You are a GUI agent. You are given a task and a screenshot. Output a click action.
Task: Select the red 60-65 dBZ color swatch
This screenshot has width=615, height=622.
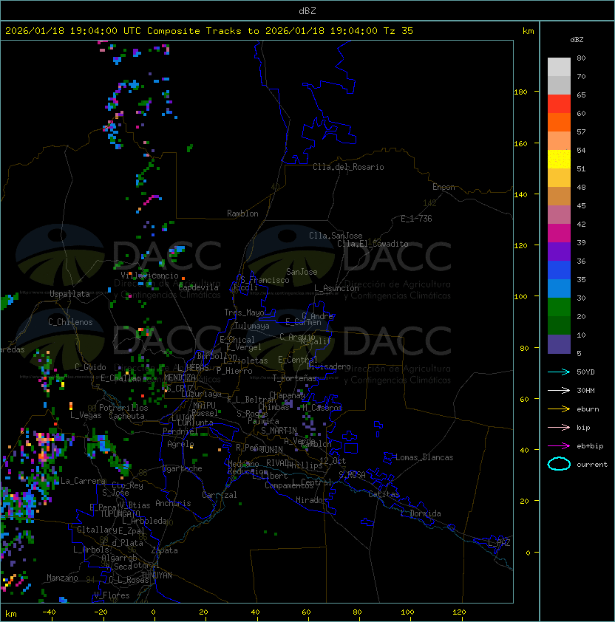[x=559, y=103]
